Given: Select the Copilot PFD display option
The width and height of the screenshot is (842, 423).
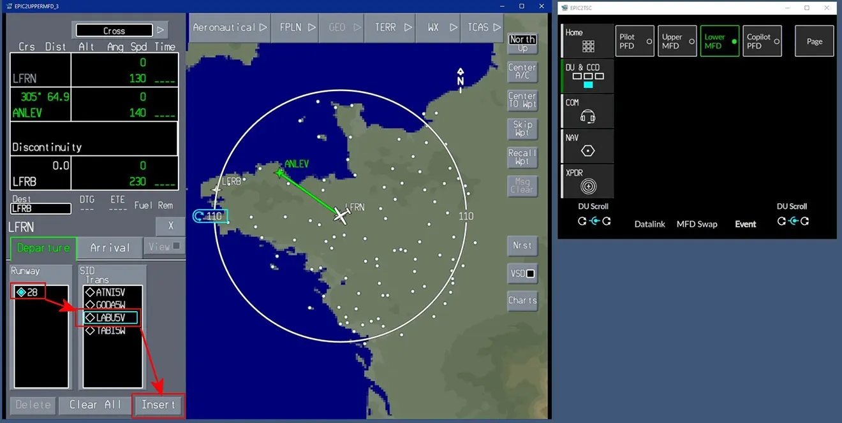Looking at the screenshot, I should (x=762, y=41).
